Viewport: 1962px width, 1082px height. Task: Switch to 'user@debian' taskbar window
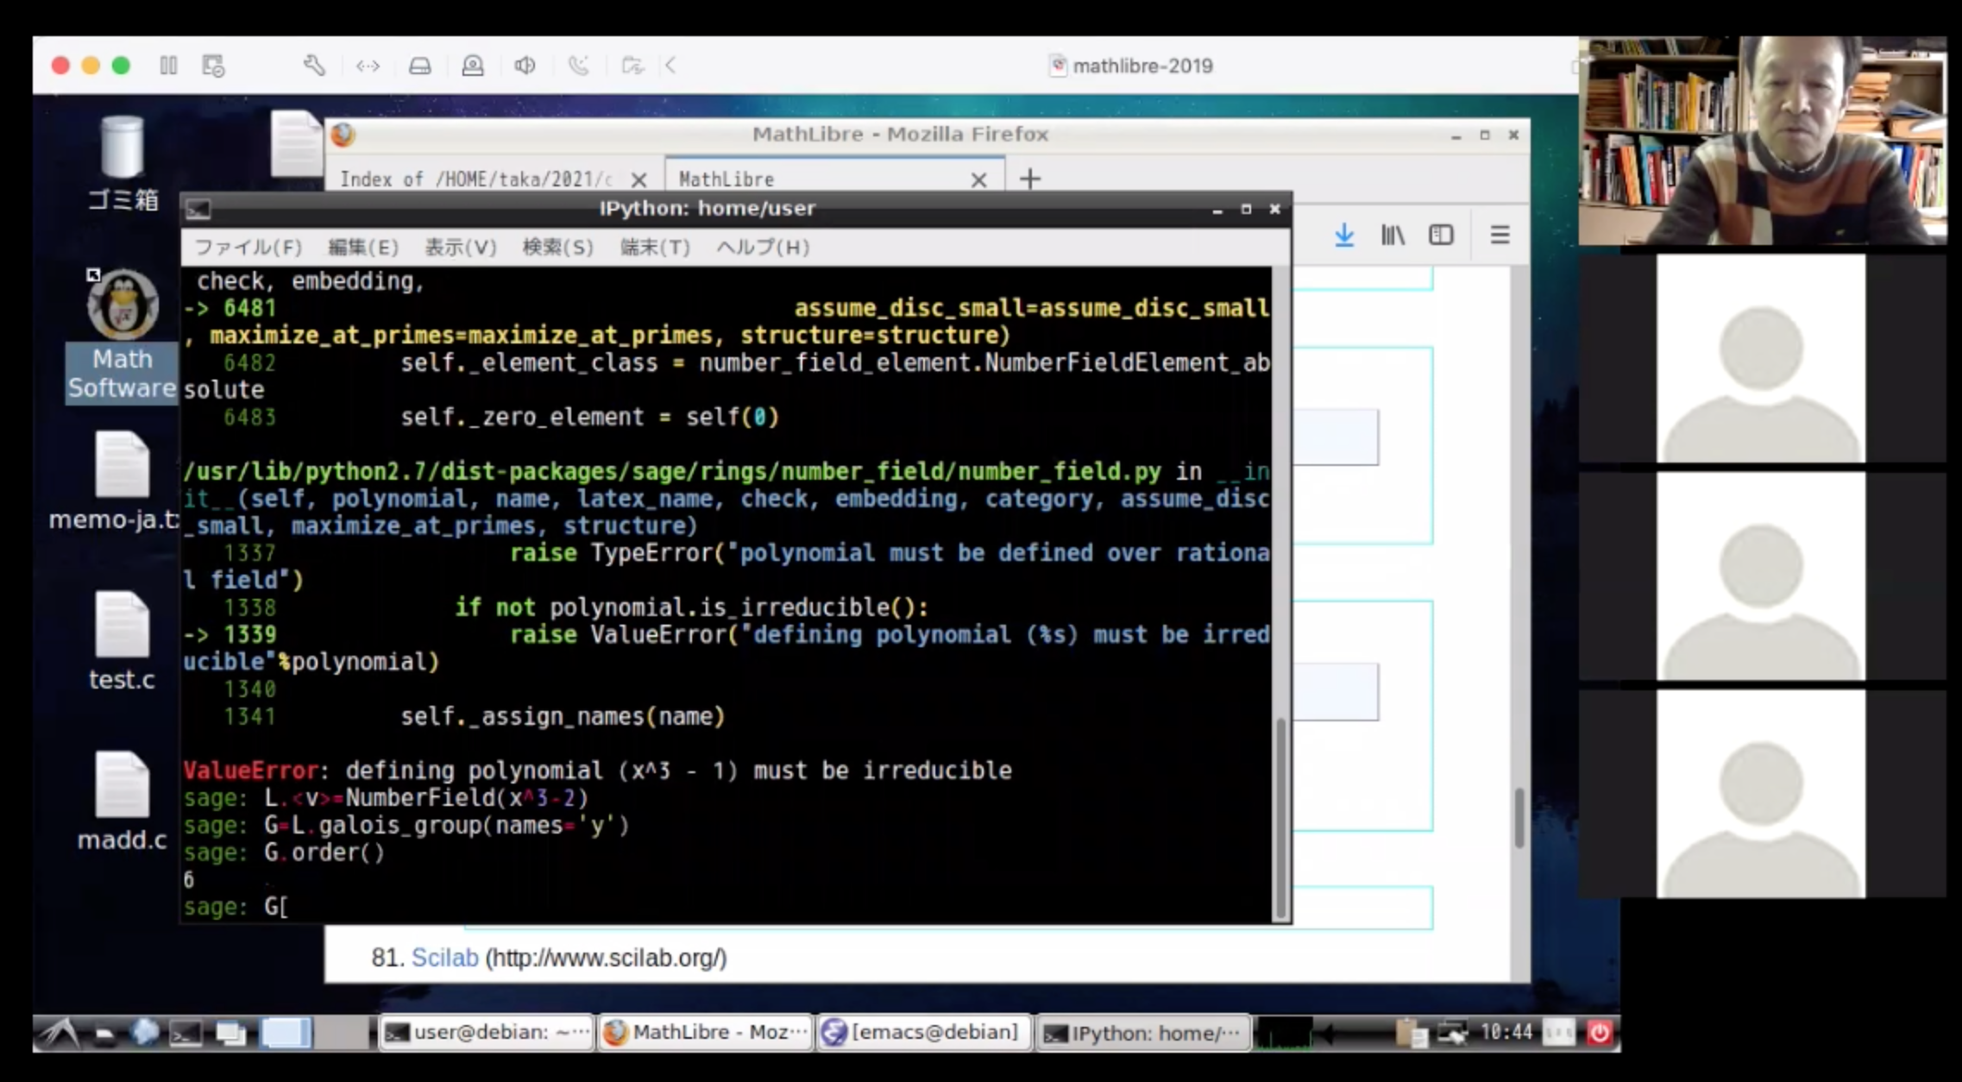tap(486, 1032)
